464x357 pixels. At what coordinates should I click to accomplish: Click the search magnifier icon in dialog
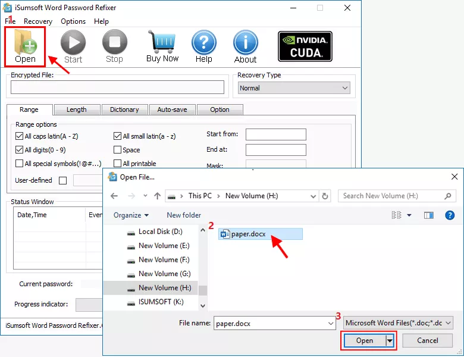448,196
